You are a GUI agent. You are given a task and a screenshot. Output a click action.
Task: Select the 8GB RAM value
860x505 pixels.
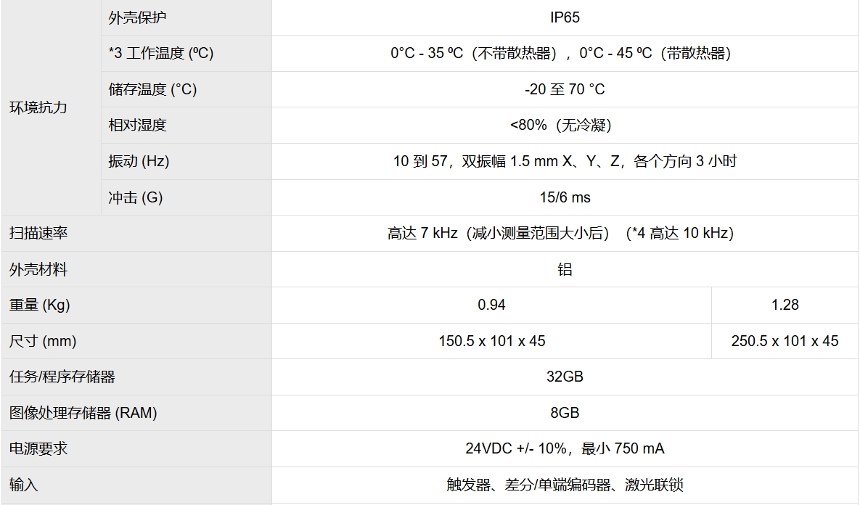click(565, 413)
